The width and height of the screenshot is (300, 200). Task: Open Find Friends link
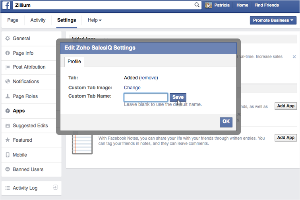(267, 5)
